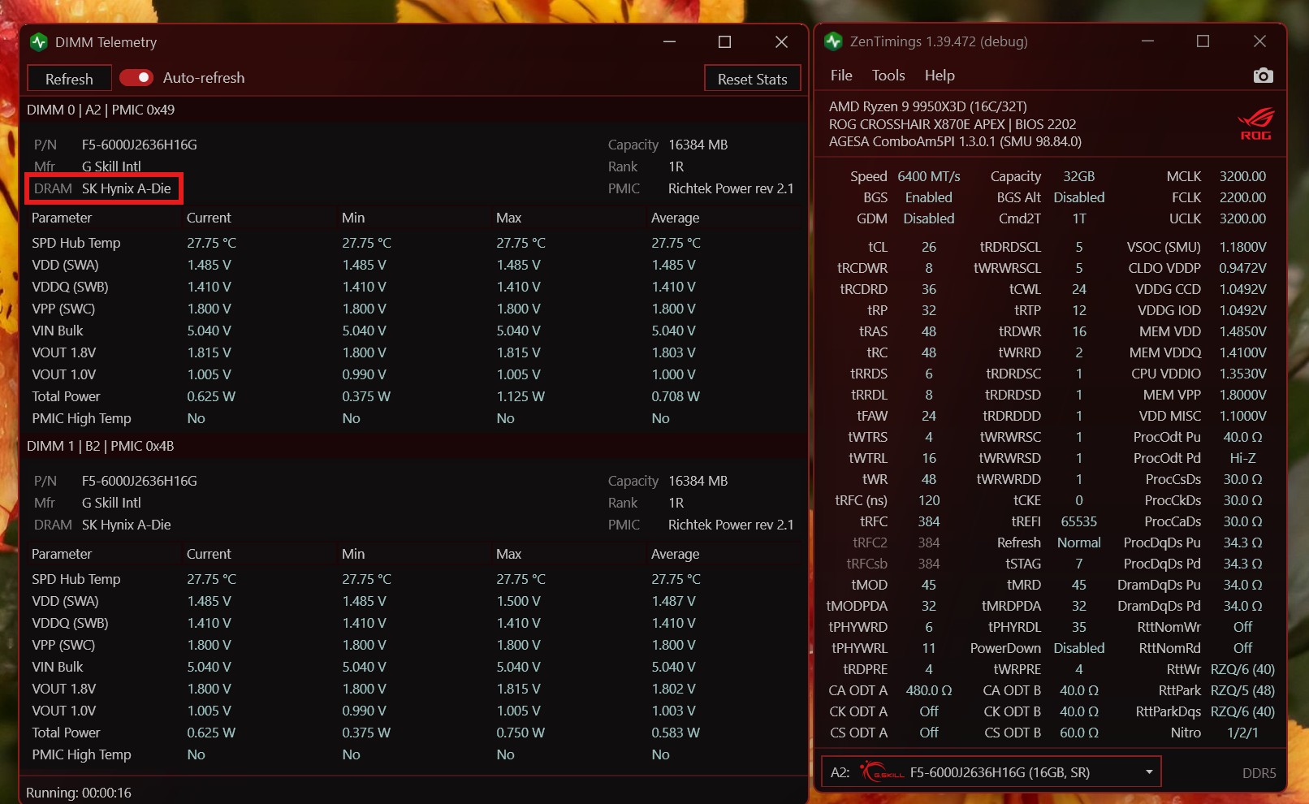
Task: Click the DIMM 0 part number F5-6000J2636H16G
Action: pyautogui.click(x=140, y=145)
